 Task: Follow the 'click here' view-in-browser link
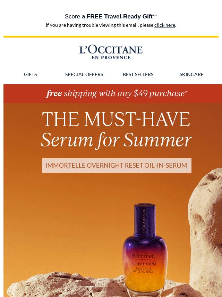coord(164,25)
